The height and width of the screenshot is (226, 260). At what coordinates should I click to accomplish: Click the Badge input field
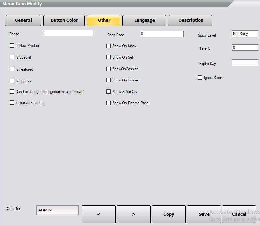pyautogui.click(x=69, y=33)
